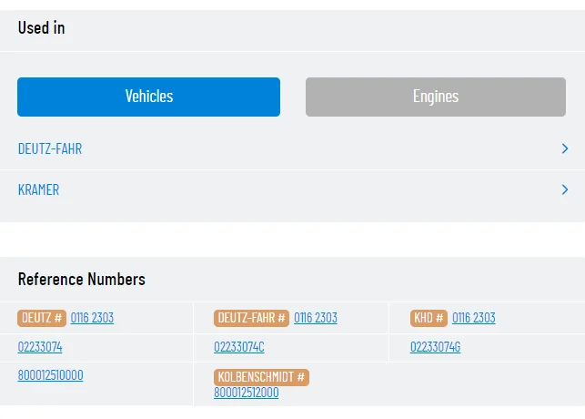Click the orange DEUTZ-FAHR # badge
Viewport: 585px width, 419px height.
point(252,318)
